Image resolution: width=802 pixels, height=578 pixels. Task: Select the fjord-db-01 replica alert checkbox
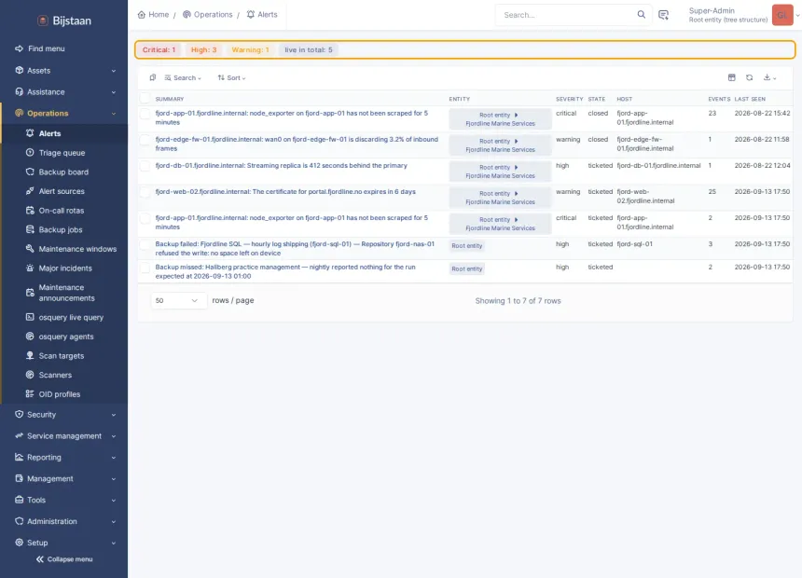click(x=145, y=166)
